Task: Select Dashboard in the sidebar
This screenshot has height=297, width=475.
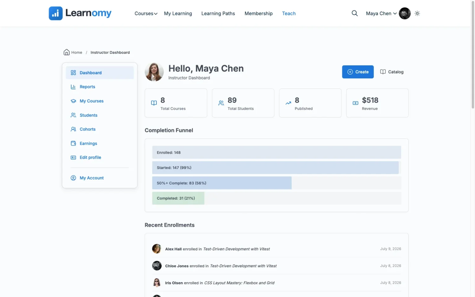Action: (100, 73)
